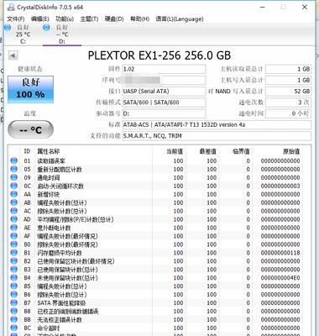Screen dimensions: 319x336
Task: Click status icon of row 01 读取错误率
Action: click(x=13, y=160)
